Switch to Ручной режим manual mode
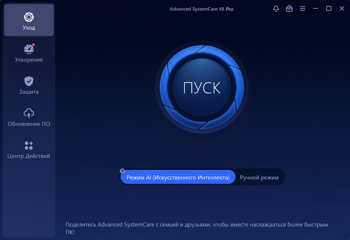Image resolution: width=350 pixels, height=240 pixels. 259,177
